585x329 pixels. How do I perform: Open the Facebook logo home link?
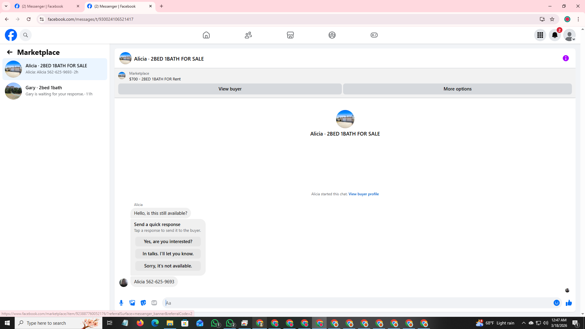pyautogui.click(x=11, y=35)
